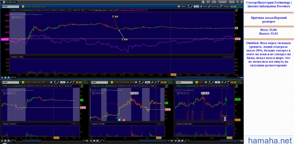This screenshot has height=144, width=294.
Task: Toggle the price-axis scale icon on the daily chart
Action: point(236,86)
